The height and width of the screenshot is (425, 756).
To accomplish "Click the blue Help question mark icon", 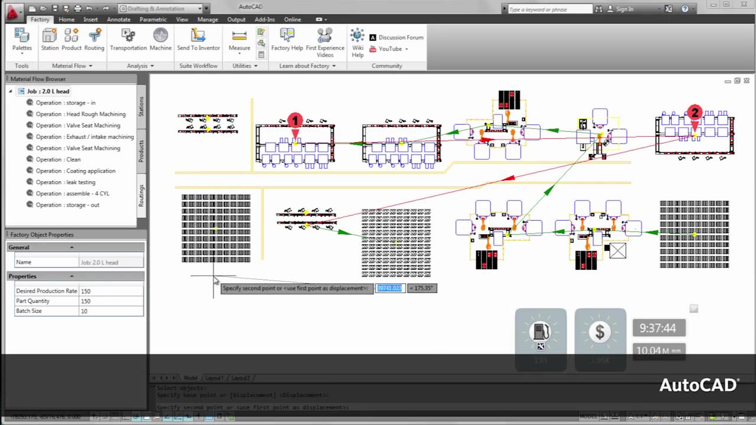I will 685,9.
